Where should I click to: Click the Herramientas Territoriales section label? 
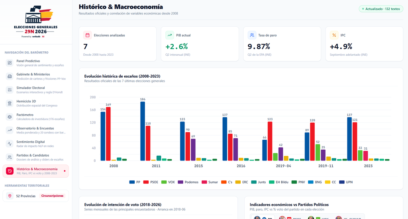click(x=27, y=186)
